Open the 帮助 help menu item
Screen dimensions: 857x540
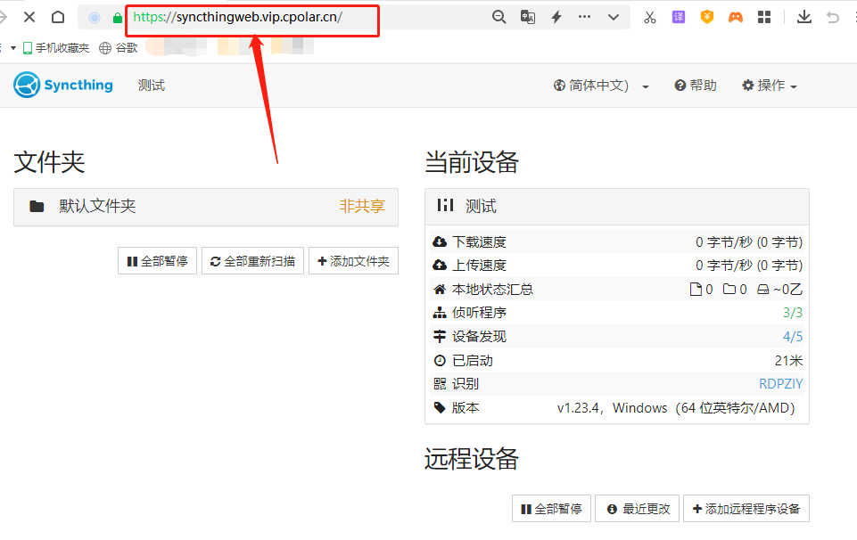pos(696,86)
